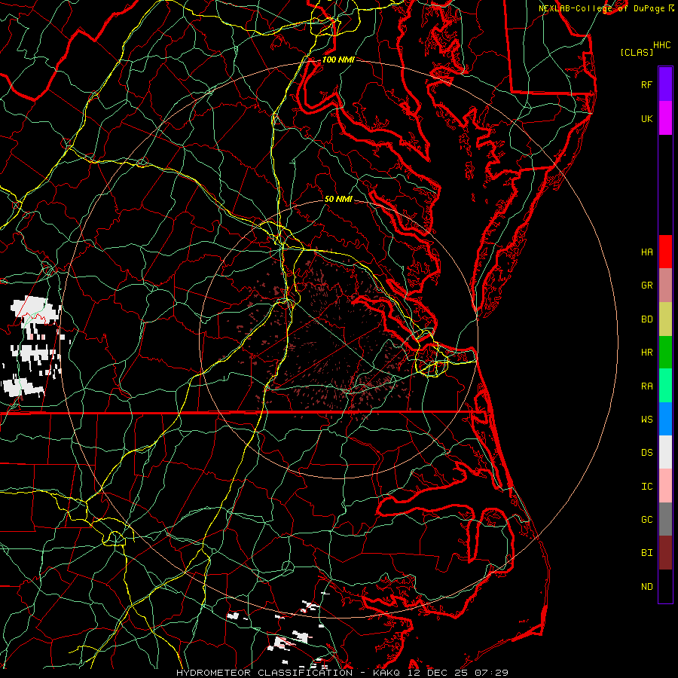Click the RF legend label
Viewport: 678px width, 678px height.
click(x=646, y=84)
